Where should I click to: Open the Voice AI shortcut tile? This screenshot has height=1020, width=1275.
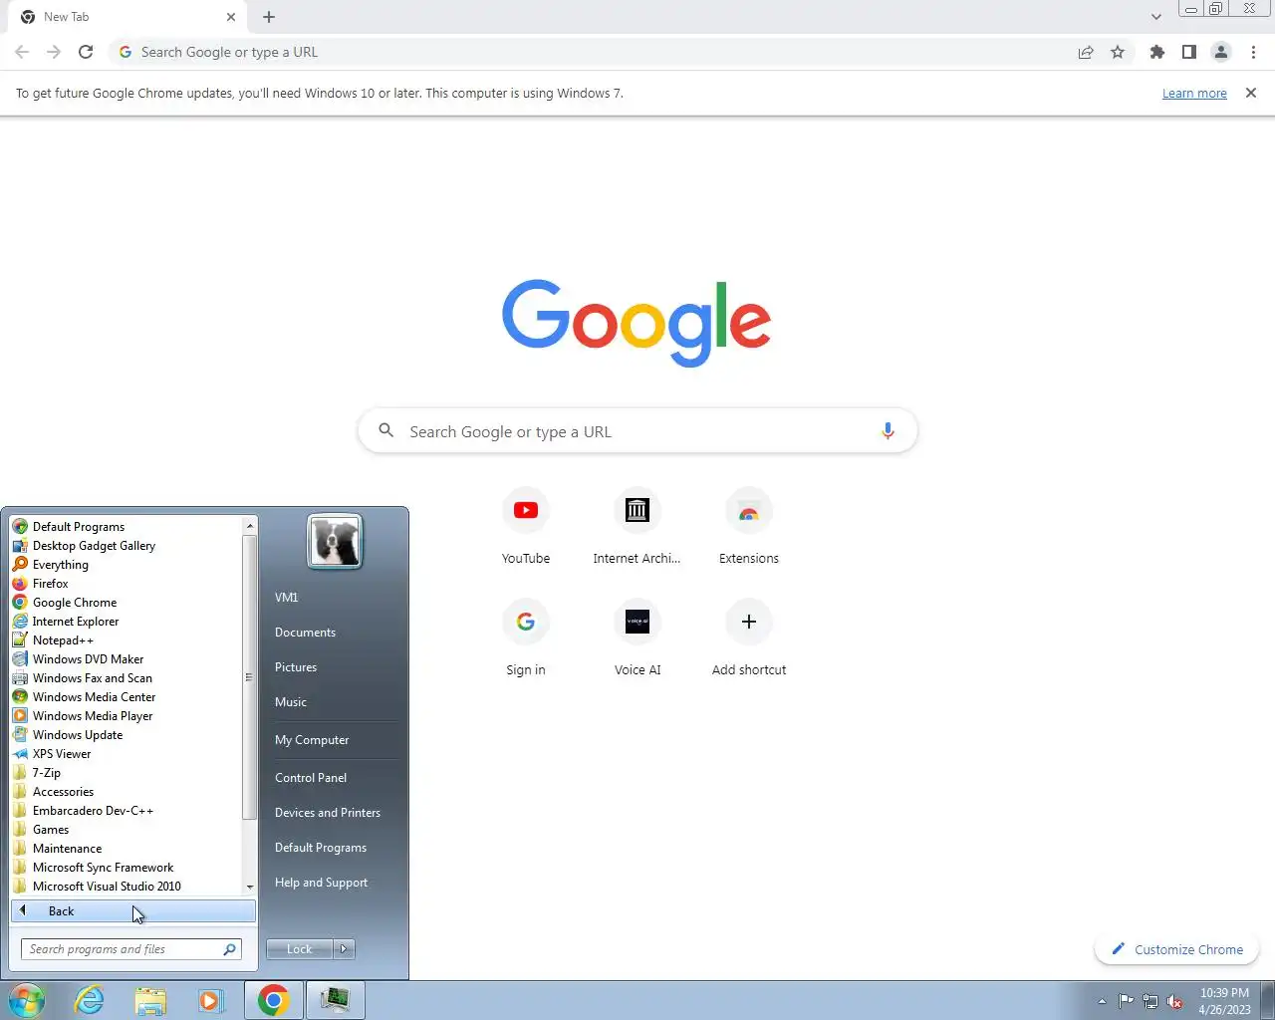click(637, 638)
